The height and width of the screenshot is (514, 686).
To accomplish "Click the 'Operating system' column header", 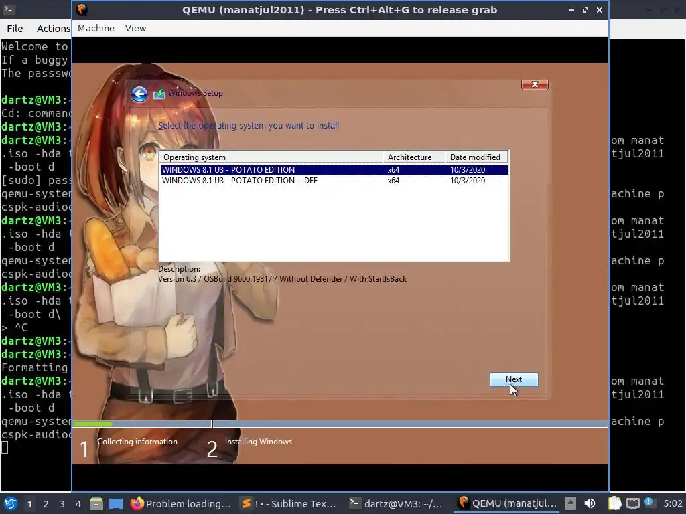I will click(271, 157).
